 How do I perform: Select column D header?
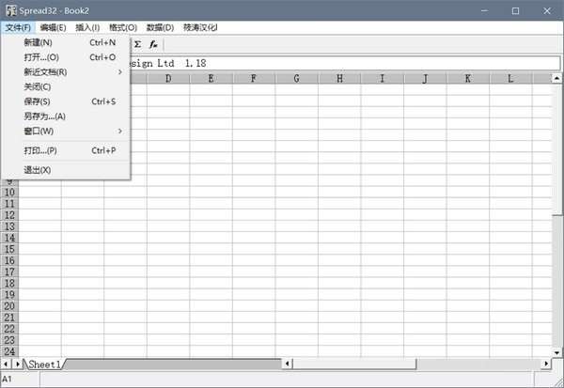(x=168, y=78)
